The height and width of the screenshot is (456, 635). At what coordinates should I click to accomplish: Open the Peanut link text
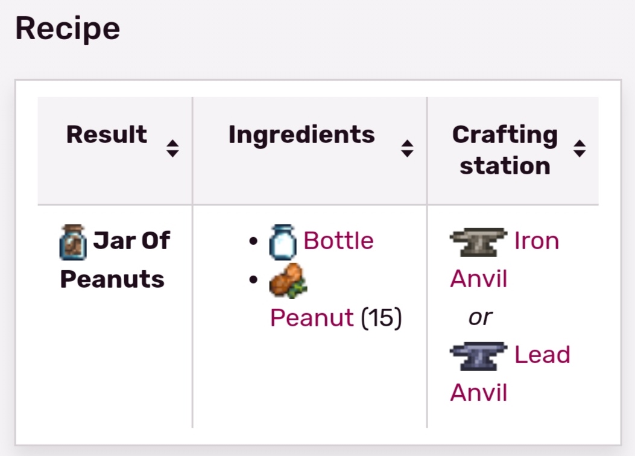pyautogui.click(x=311, y=317)
